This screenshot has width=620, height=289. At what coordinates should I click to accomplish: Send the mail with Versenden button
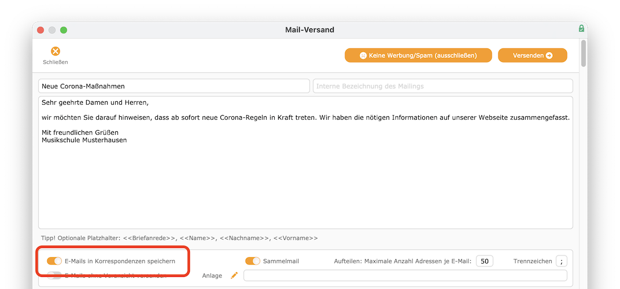point(532,55)
